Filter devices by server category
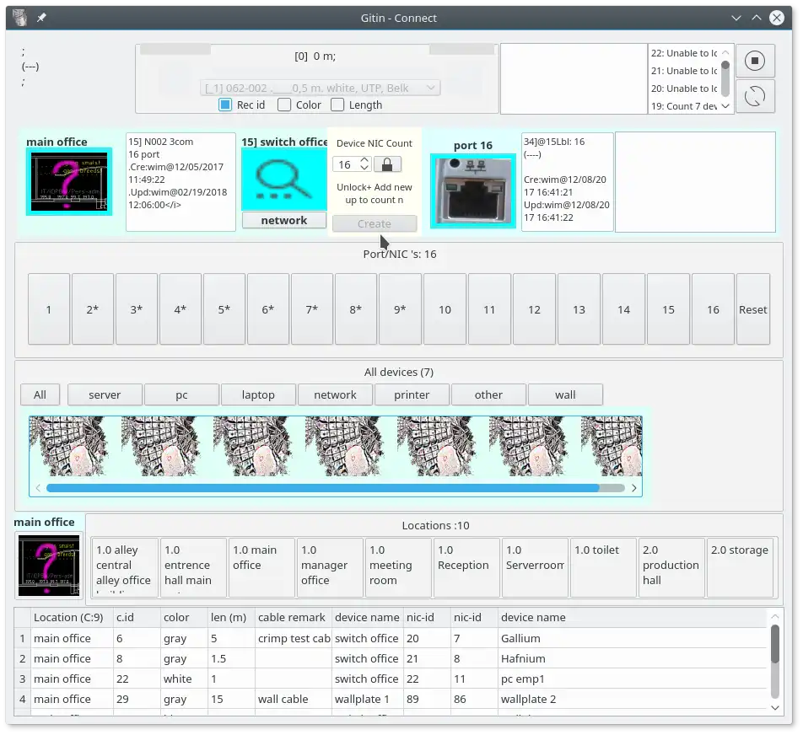 [105, 394]
